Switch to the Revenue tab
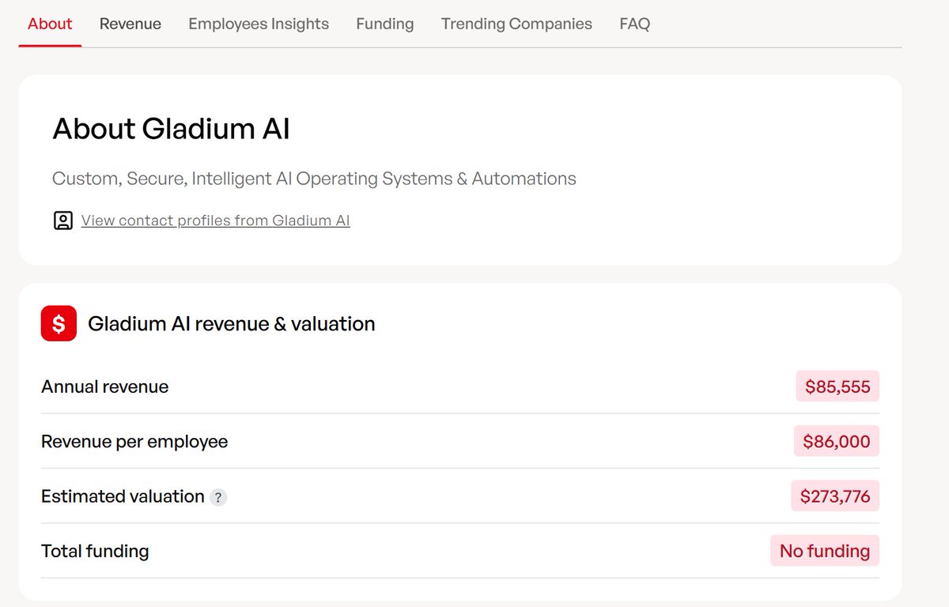 tap(130, 24)
